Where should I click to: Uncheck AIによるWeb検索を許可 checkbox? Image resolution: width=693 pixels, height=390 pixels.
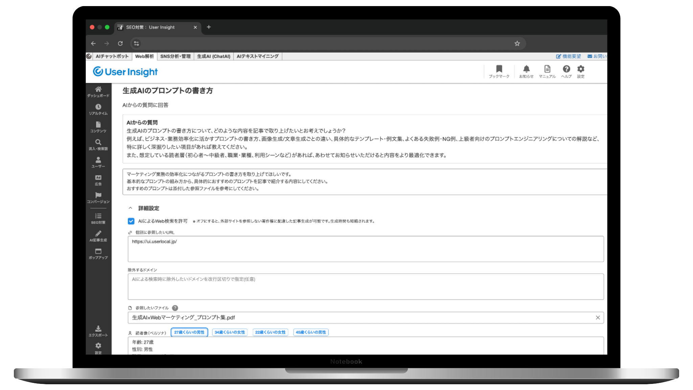click(x=131, y=221)
